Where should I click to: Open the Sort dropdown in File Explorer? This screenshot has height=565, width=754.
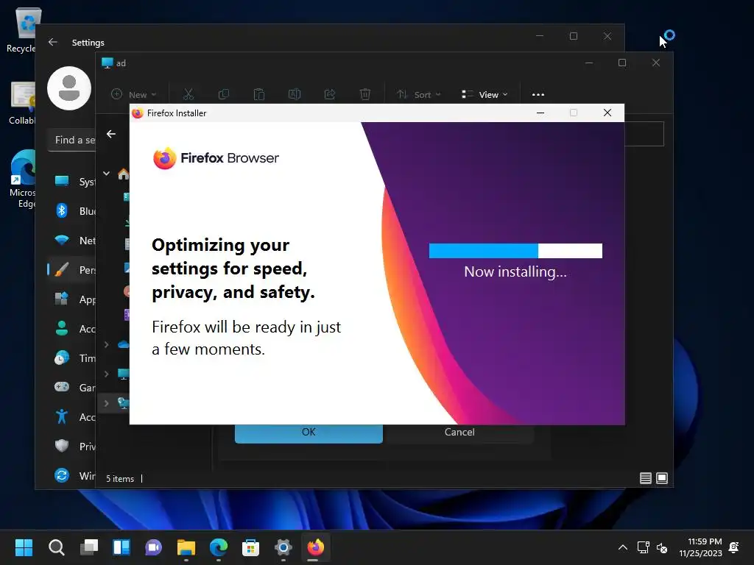(x=418, y=95)
